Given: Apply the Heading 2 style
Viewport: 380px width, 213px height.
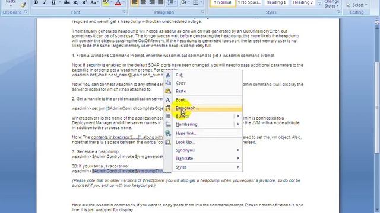Looking at the screenshot, I should click(302, 2).
